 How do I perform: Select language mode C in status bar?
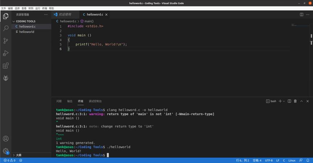[284, 160]
